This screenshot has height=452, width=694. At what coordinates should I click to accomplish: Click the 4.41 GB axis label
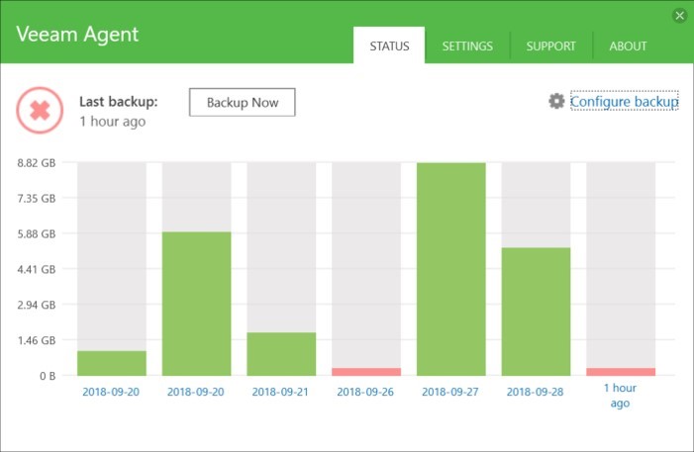37,269
